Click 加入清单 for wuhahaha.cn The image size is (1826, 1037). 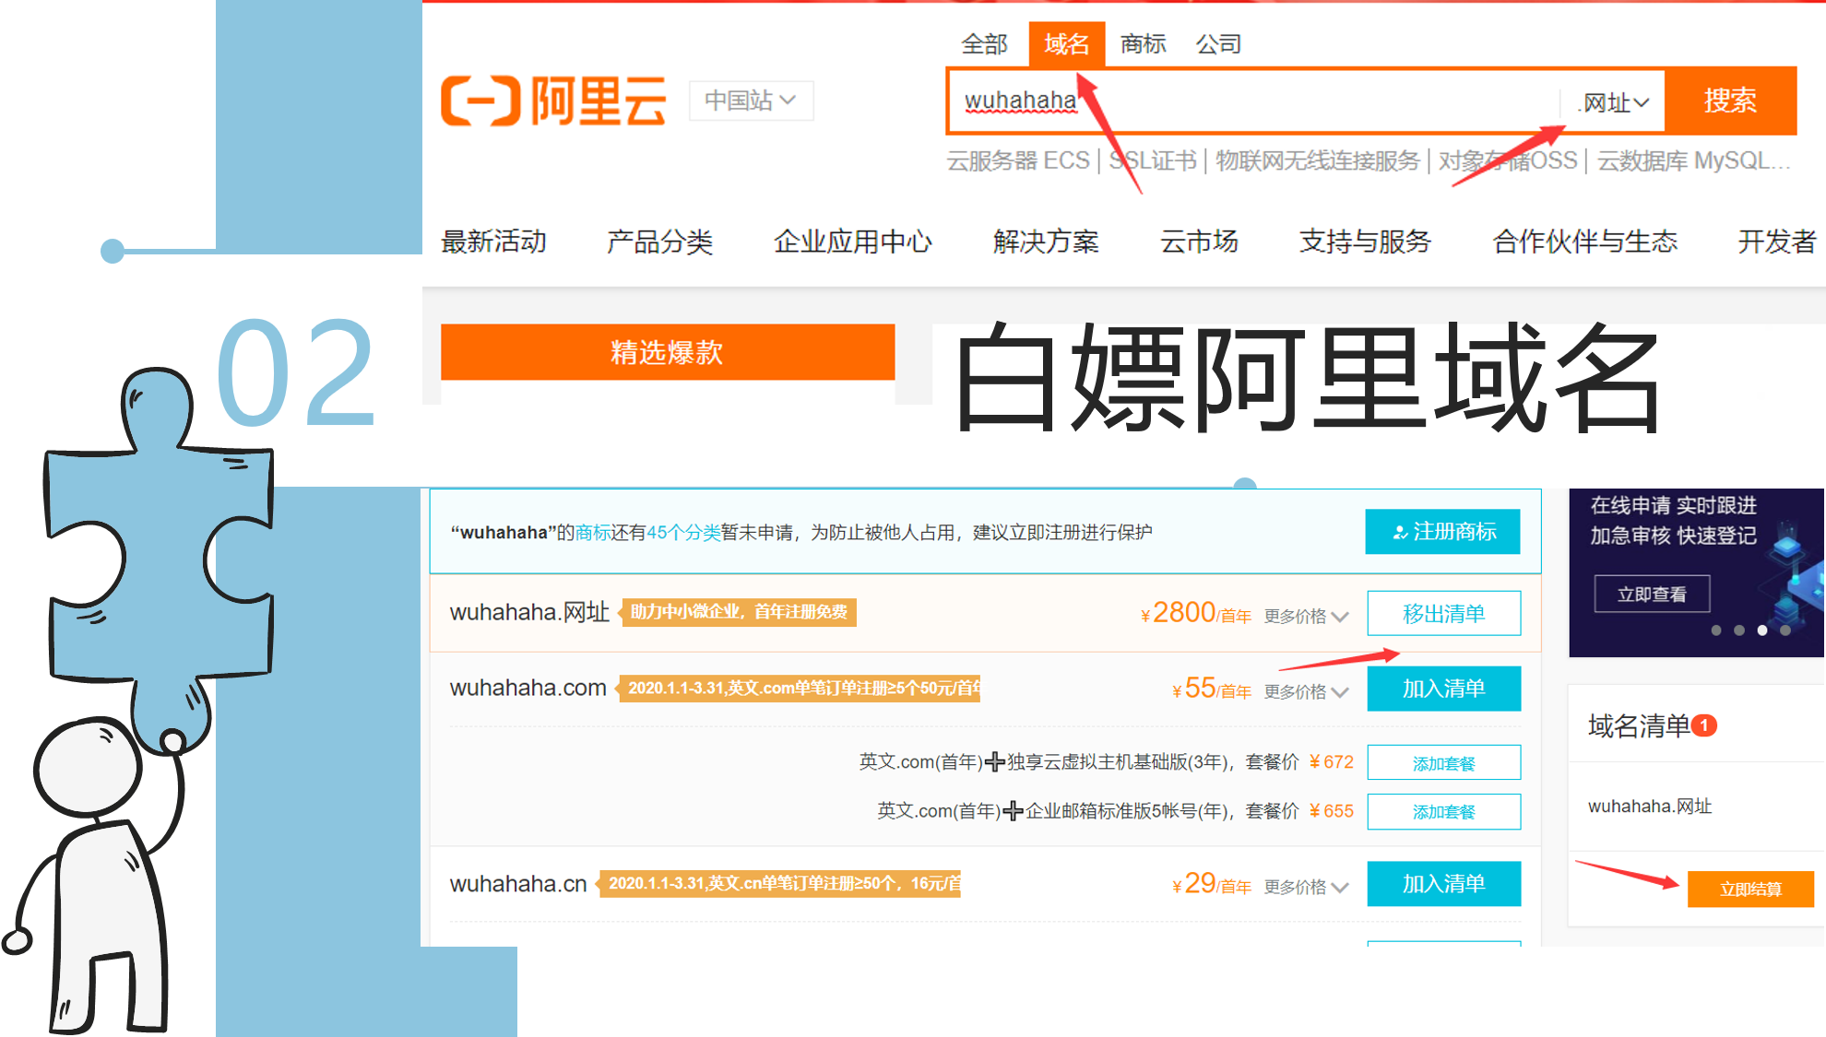(x=1444, y=883)
